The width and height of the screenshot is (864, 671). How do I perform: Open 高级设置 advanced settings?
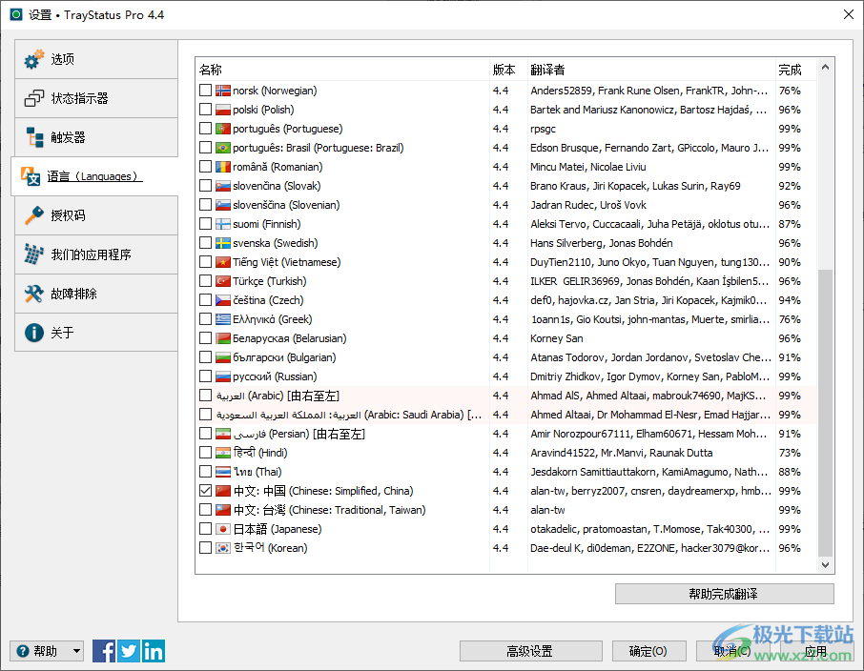click(x=530, y=651)
